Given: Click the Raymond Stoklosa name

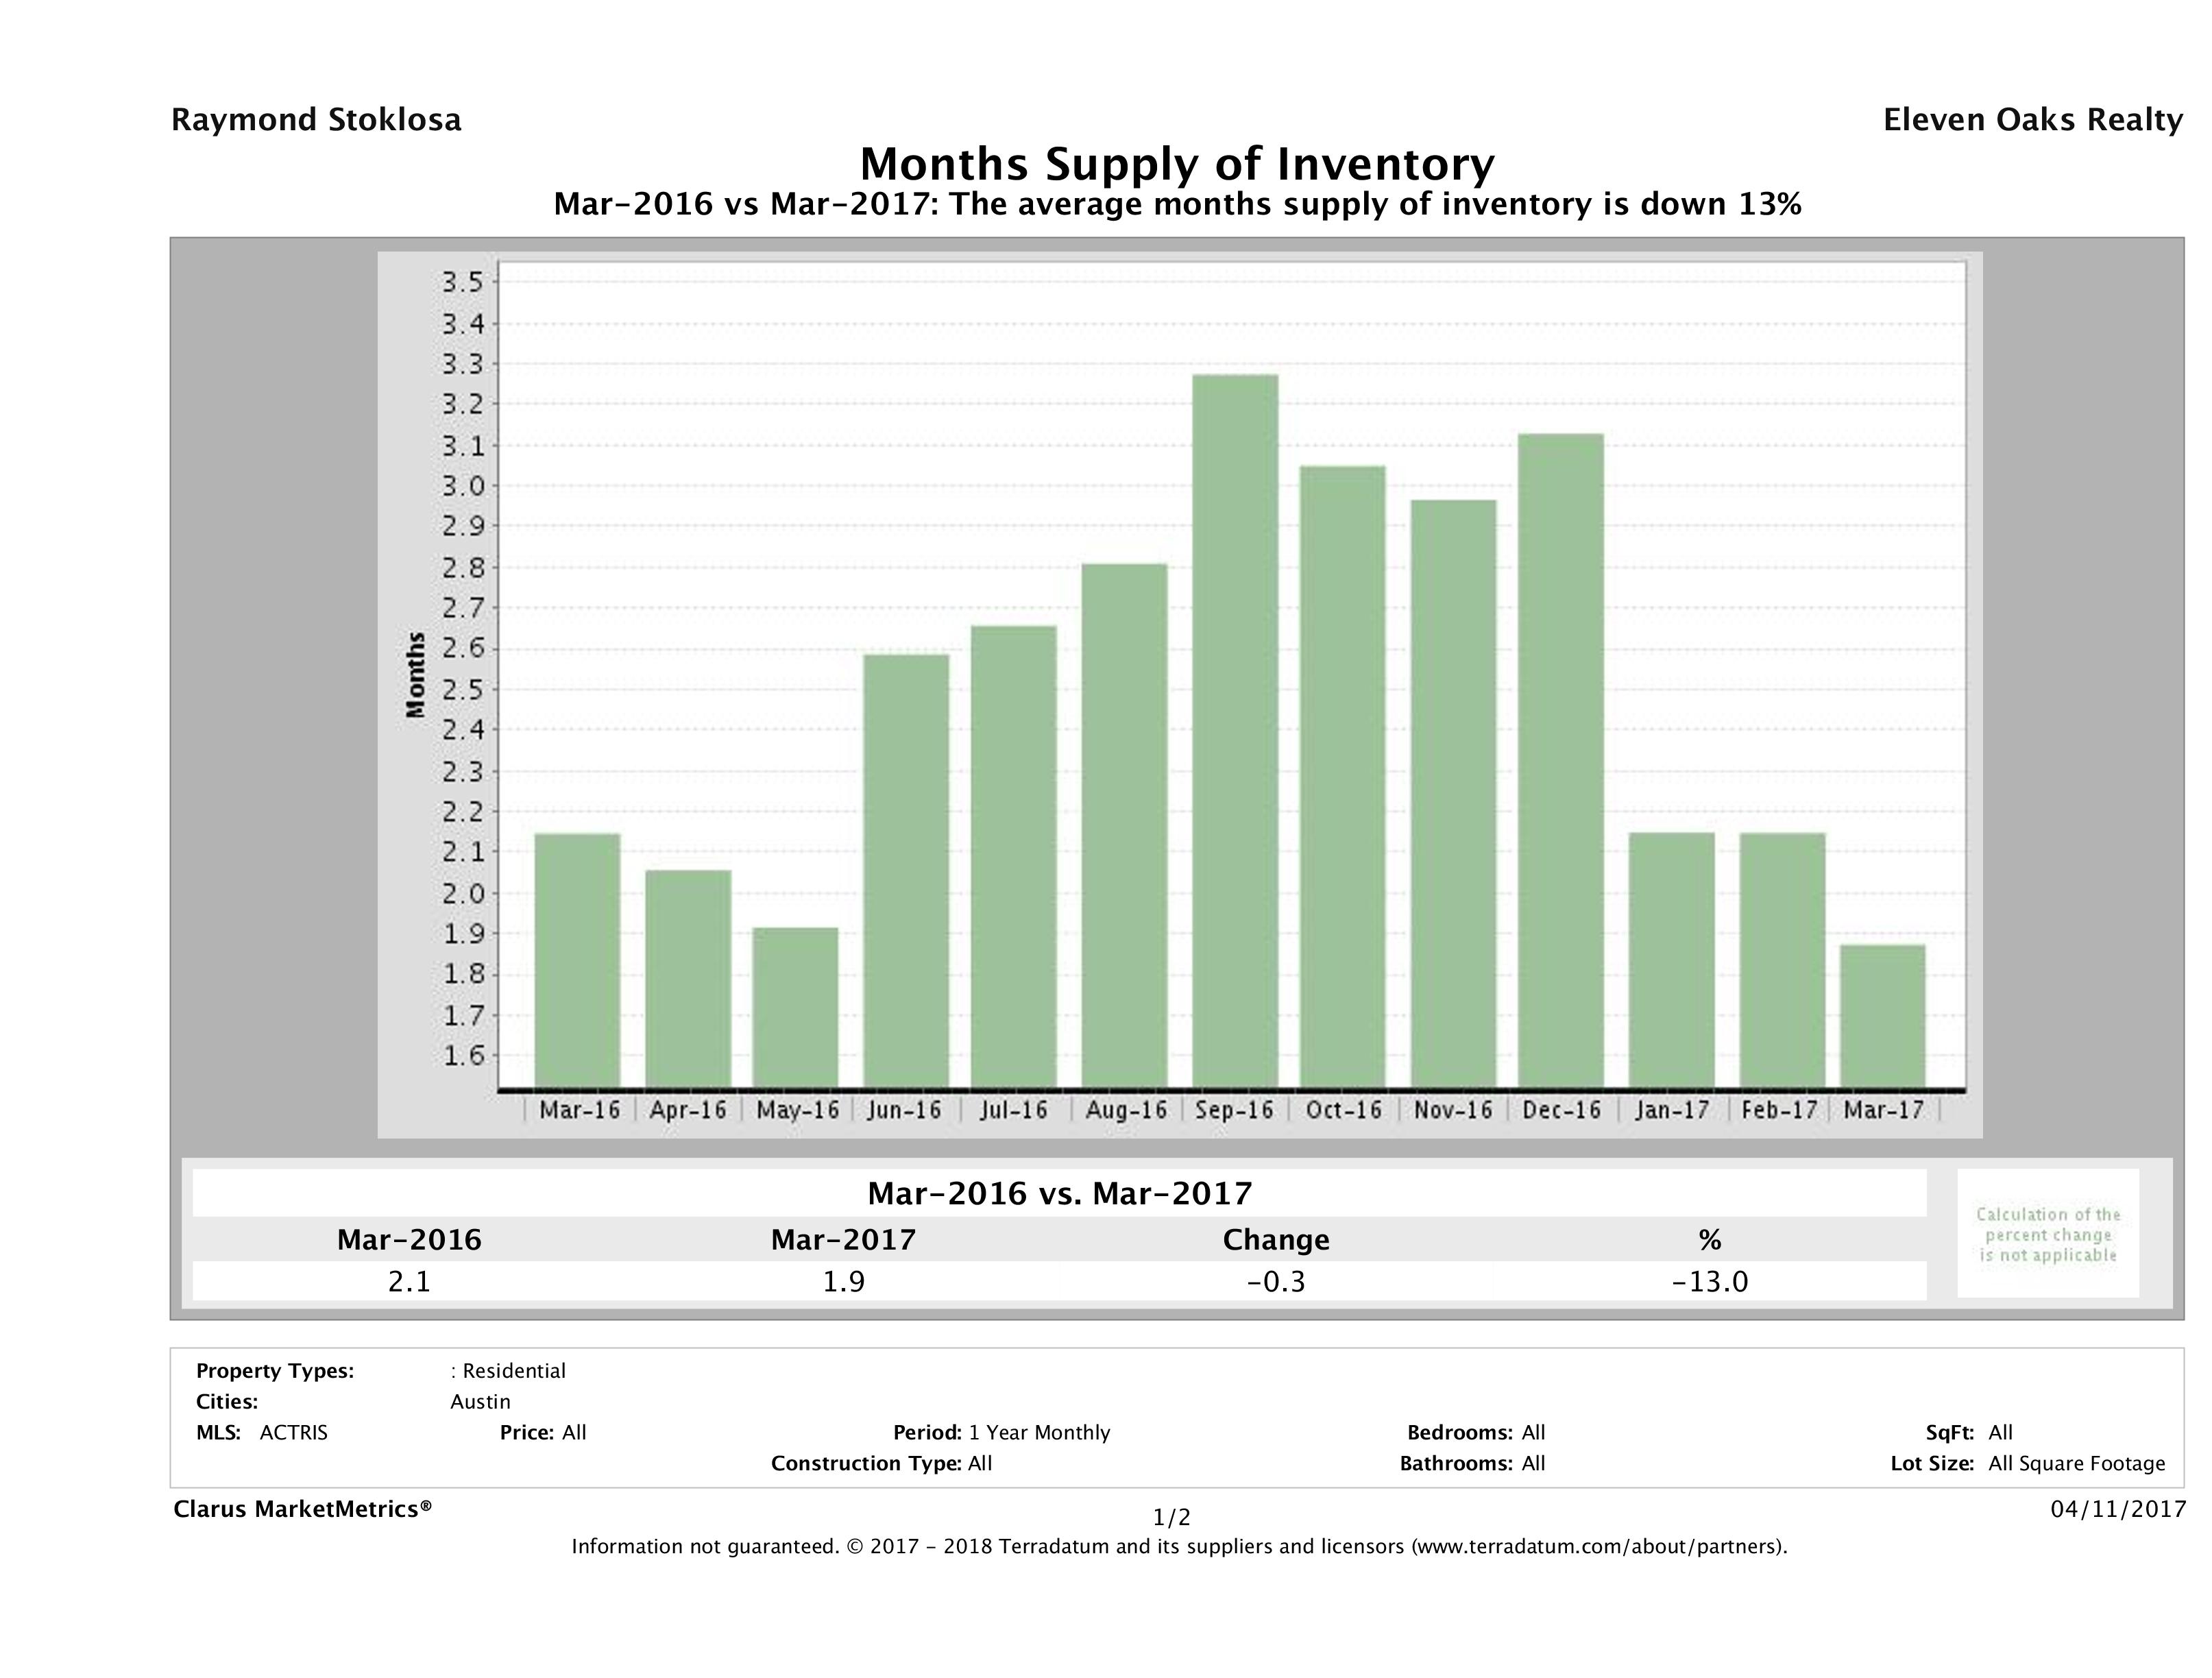Looking at the screenshot, I should click(x=316, y=120).
